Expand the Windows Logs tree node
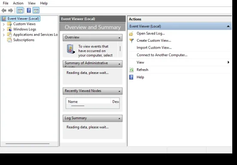 click(4, 29)
